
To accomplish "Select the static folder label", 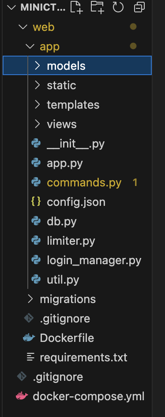I will tap(61, 85).
